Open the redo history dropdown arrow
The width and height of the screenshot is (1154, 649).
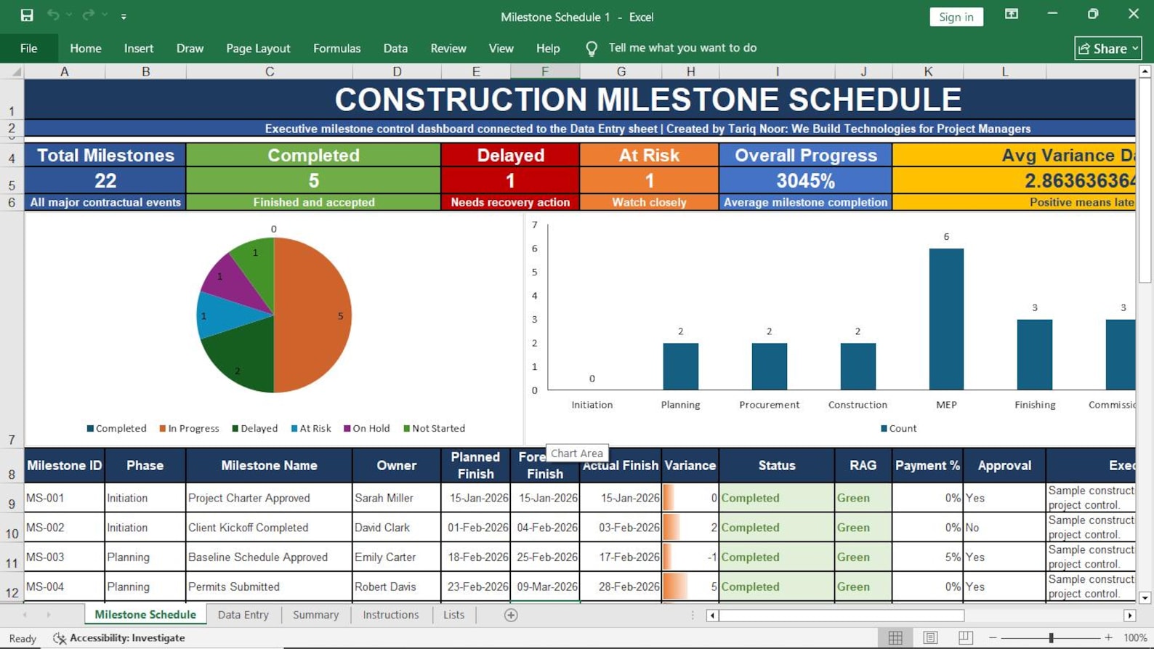tap(105, 15)
